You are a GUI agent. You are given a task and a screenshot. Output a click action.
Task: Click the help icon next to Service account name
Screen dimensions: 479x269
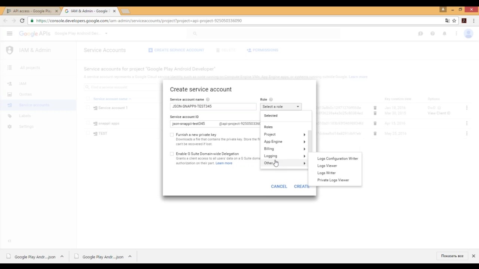(x=208, y=100)
